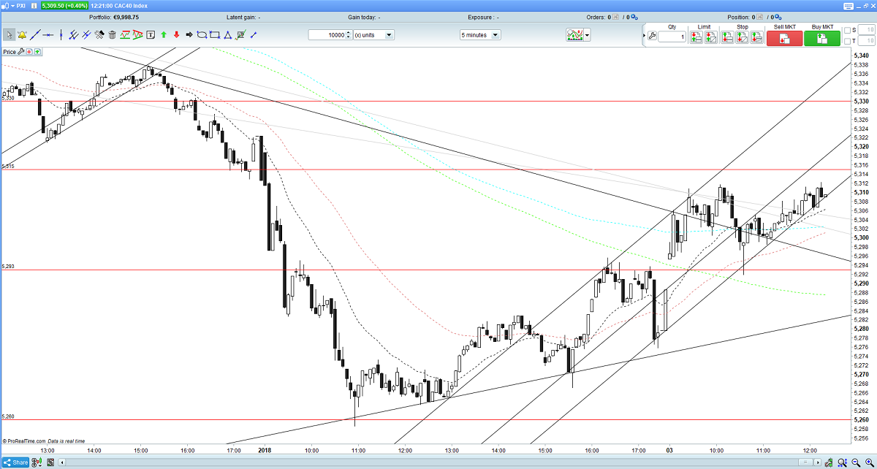Screen dimensions: 877x469
Task: Open the order settings wrench icon
Action: click(652, 36)
